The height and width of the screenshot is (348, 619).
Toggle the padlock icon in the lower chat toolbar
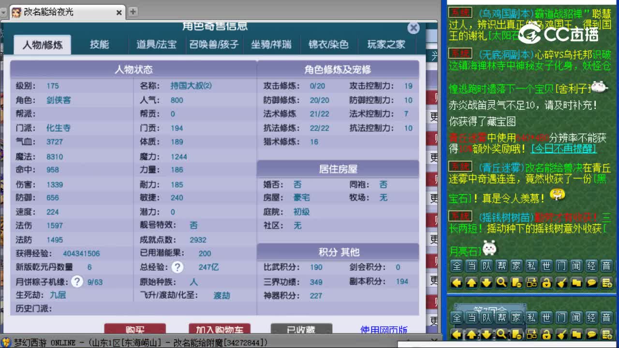point(546,334)
